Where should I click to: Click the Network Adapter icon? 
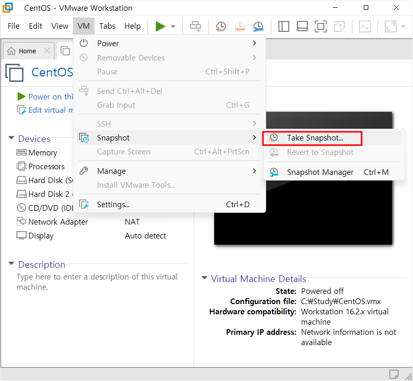pos(22,222)
